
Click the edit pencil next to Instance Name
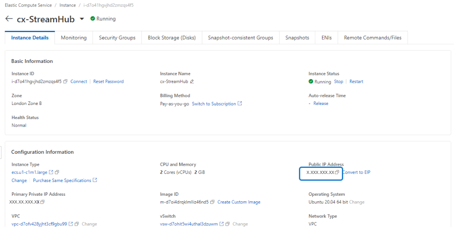192,81
